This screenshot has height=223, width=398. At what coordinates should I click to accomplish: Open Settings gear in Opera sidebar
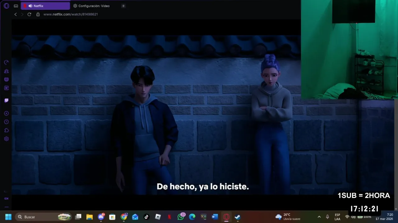click(x=6, y=139)
